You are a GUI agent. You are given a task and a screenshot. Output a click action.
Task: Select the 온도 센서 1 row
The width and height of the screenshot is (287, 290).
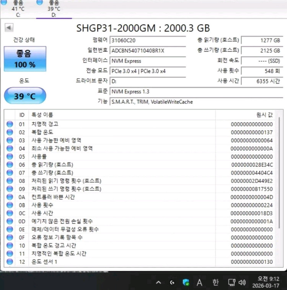pos(140,262)
